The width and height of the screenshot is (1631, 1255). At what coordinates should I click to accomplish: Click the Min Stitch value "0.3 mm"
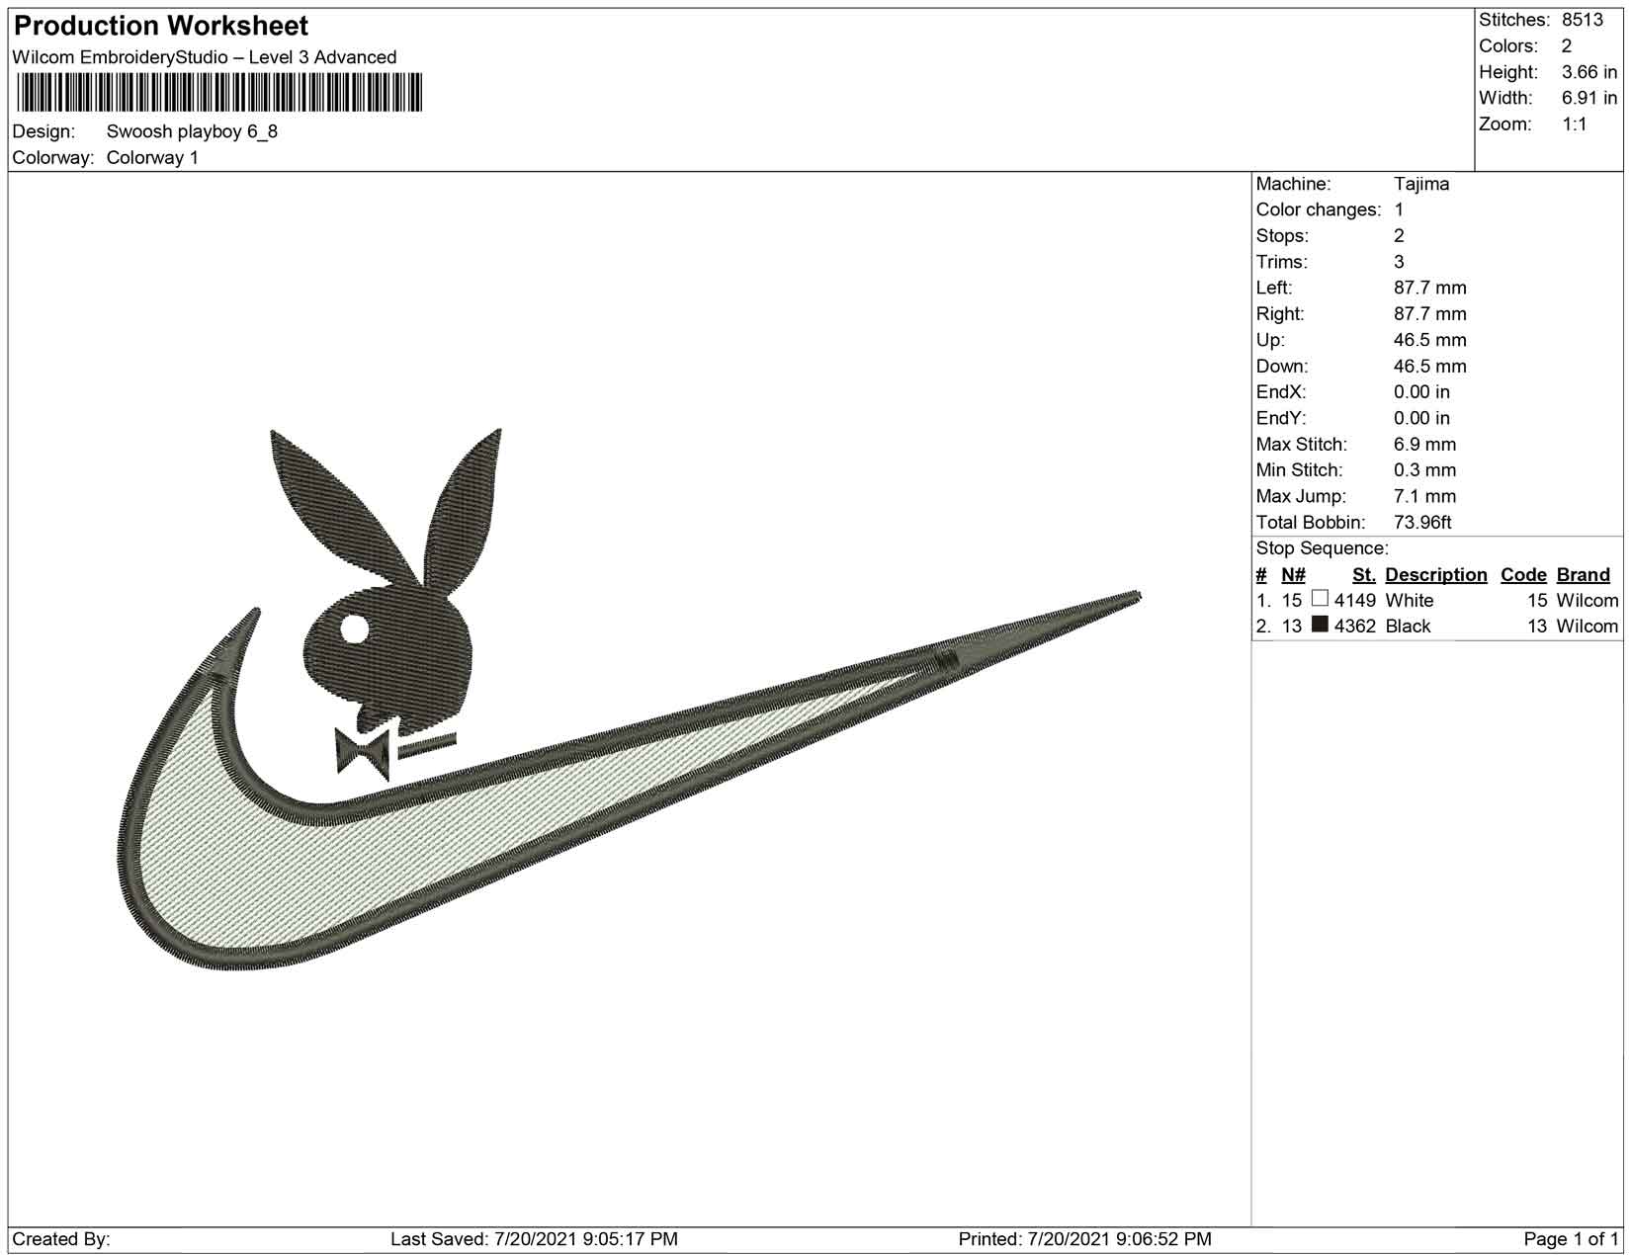[x=1425, y=470]
